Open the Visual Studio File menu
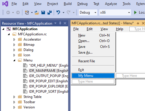145x111 pixels. pos(14,4)
